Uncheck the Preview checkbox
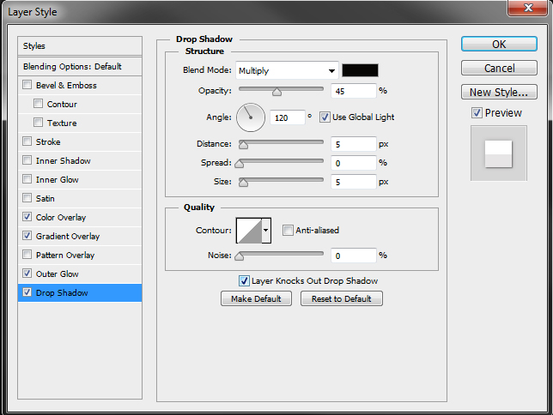The height and width of the screenshot is (415, 553). [x=477, y=112]
